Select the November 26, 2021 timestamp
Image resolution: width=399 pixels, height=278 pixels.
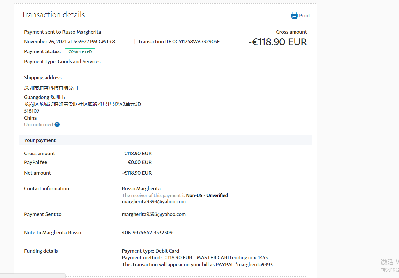pos(70,42)
